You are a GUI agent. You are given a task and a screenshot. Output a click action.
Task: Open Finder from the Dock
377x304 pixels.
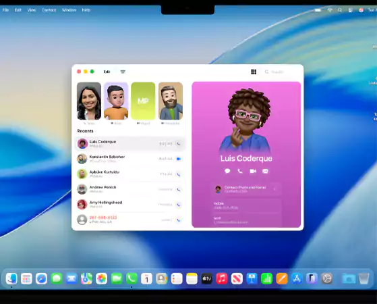coord(11,279)
